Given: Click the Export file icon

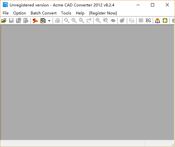Looking at the screenshot, I should click(x=26, y=21).
